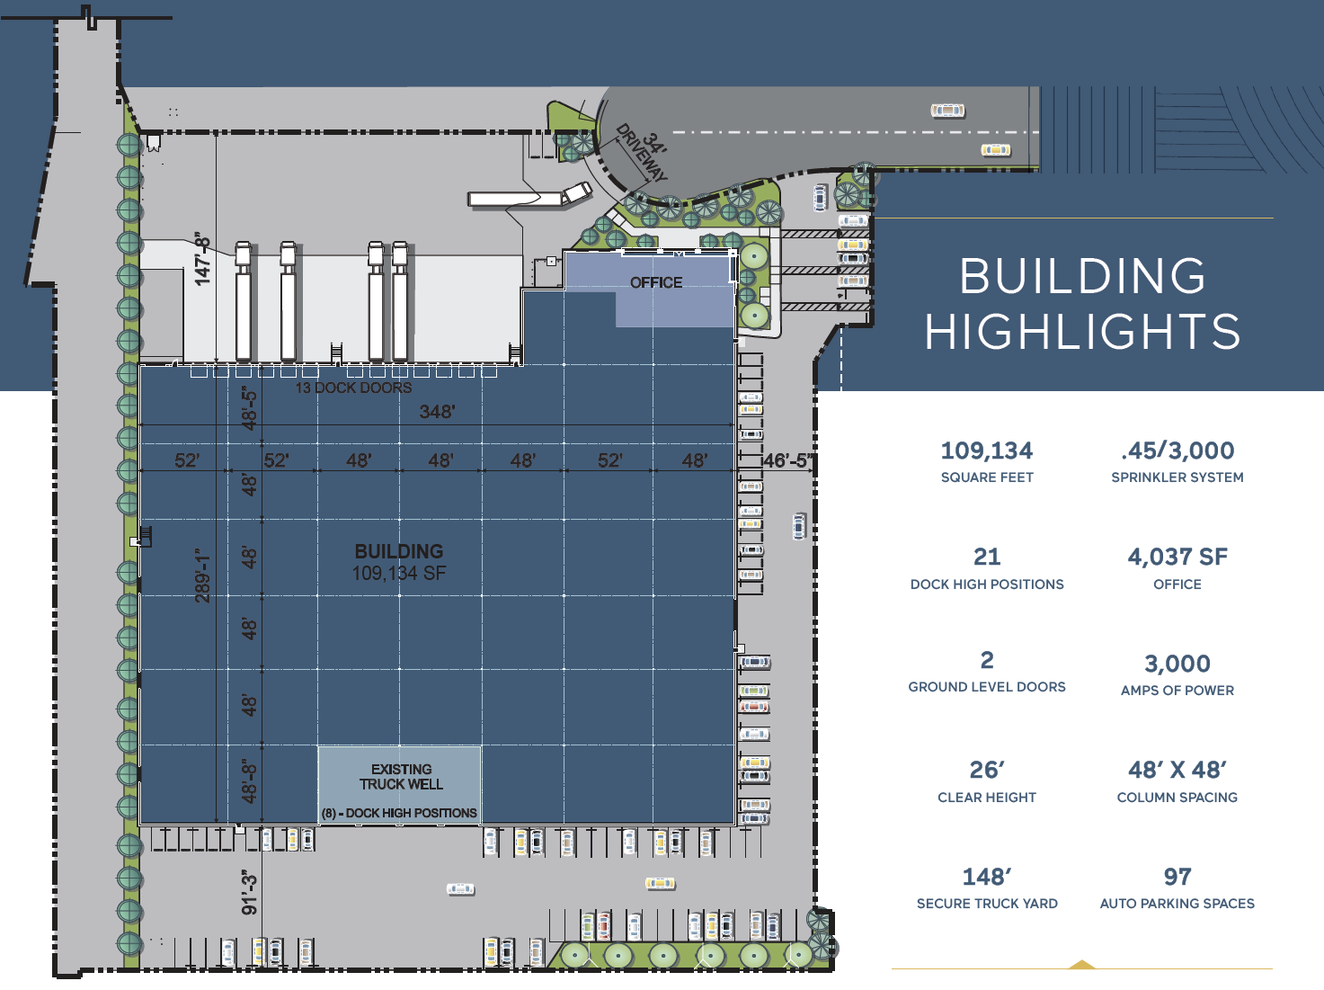Click the car driving in the east drive aisle
Image resolution: width=1324 pixels, height=990 pixels.
(x=799, y=525)
